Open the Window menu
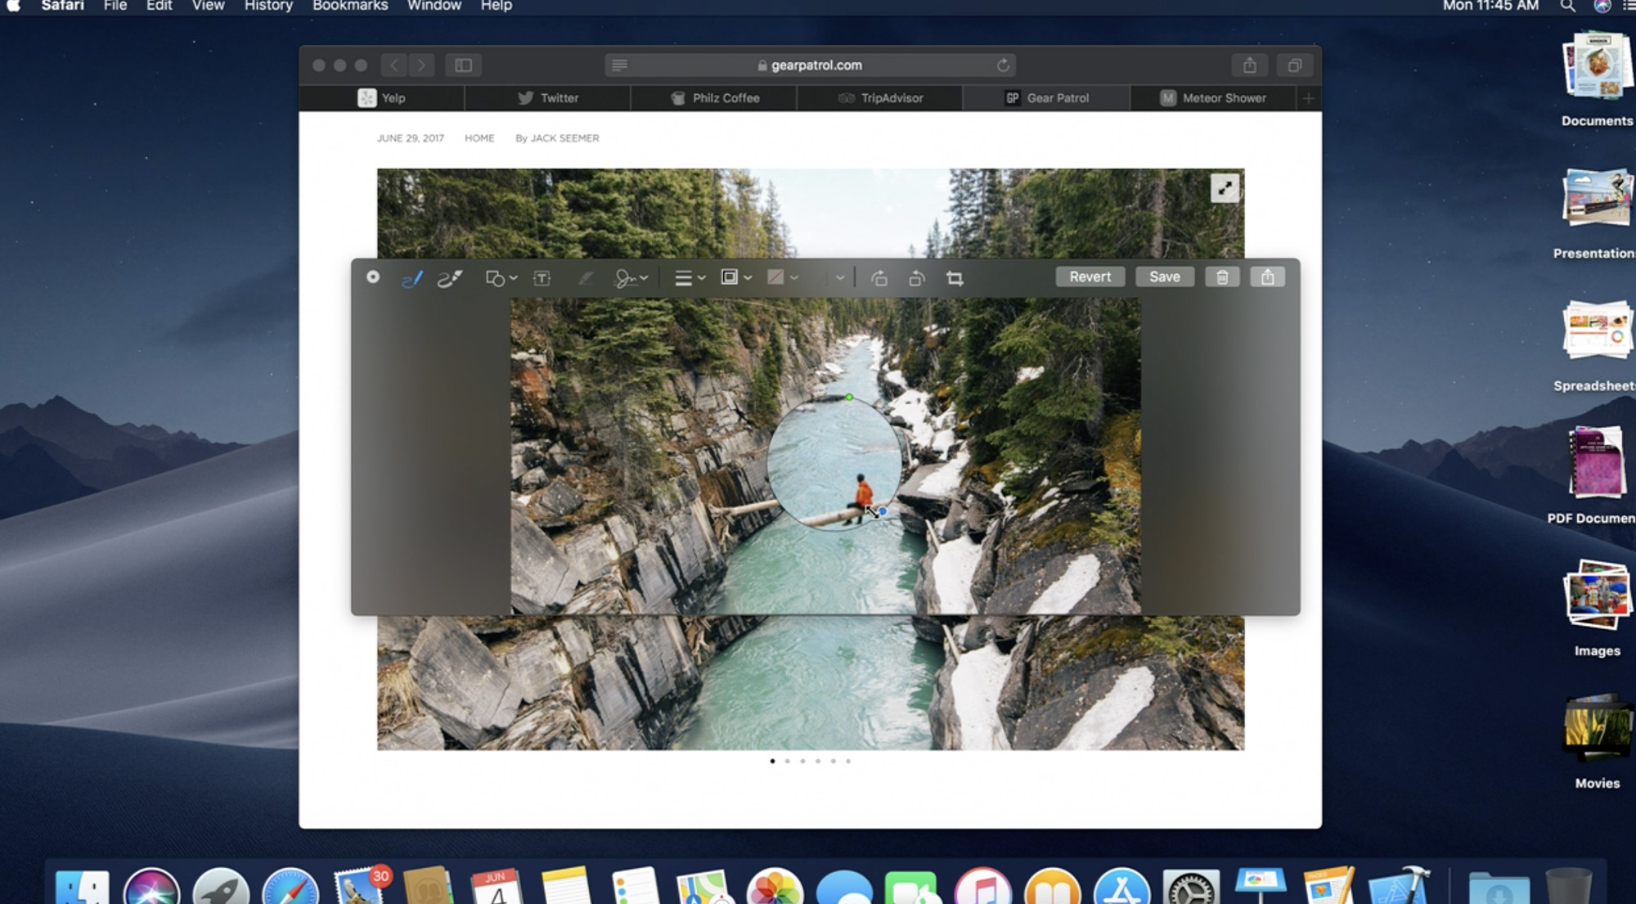 (434, 7)
